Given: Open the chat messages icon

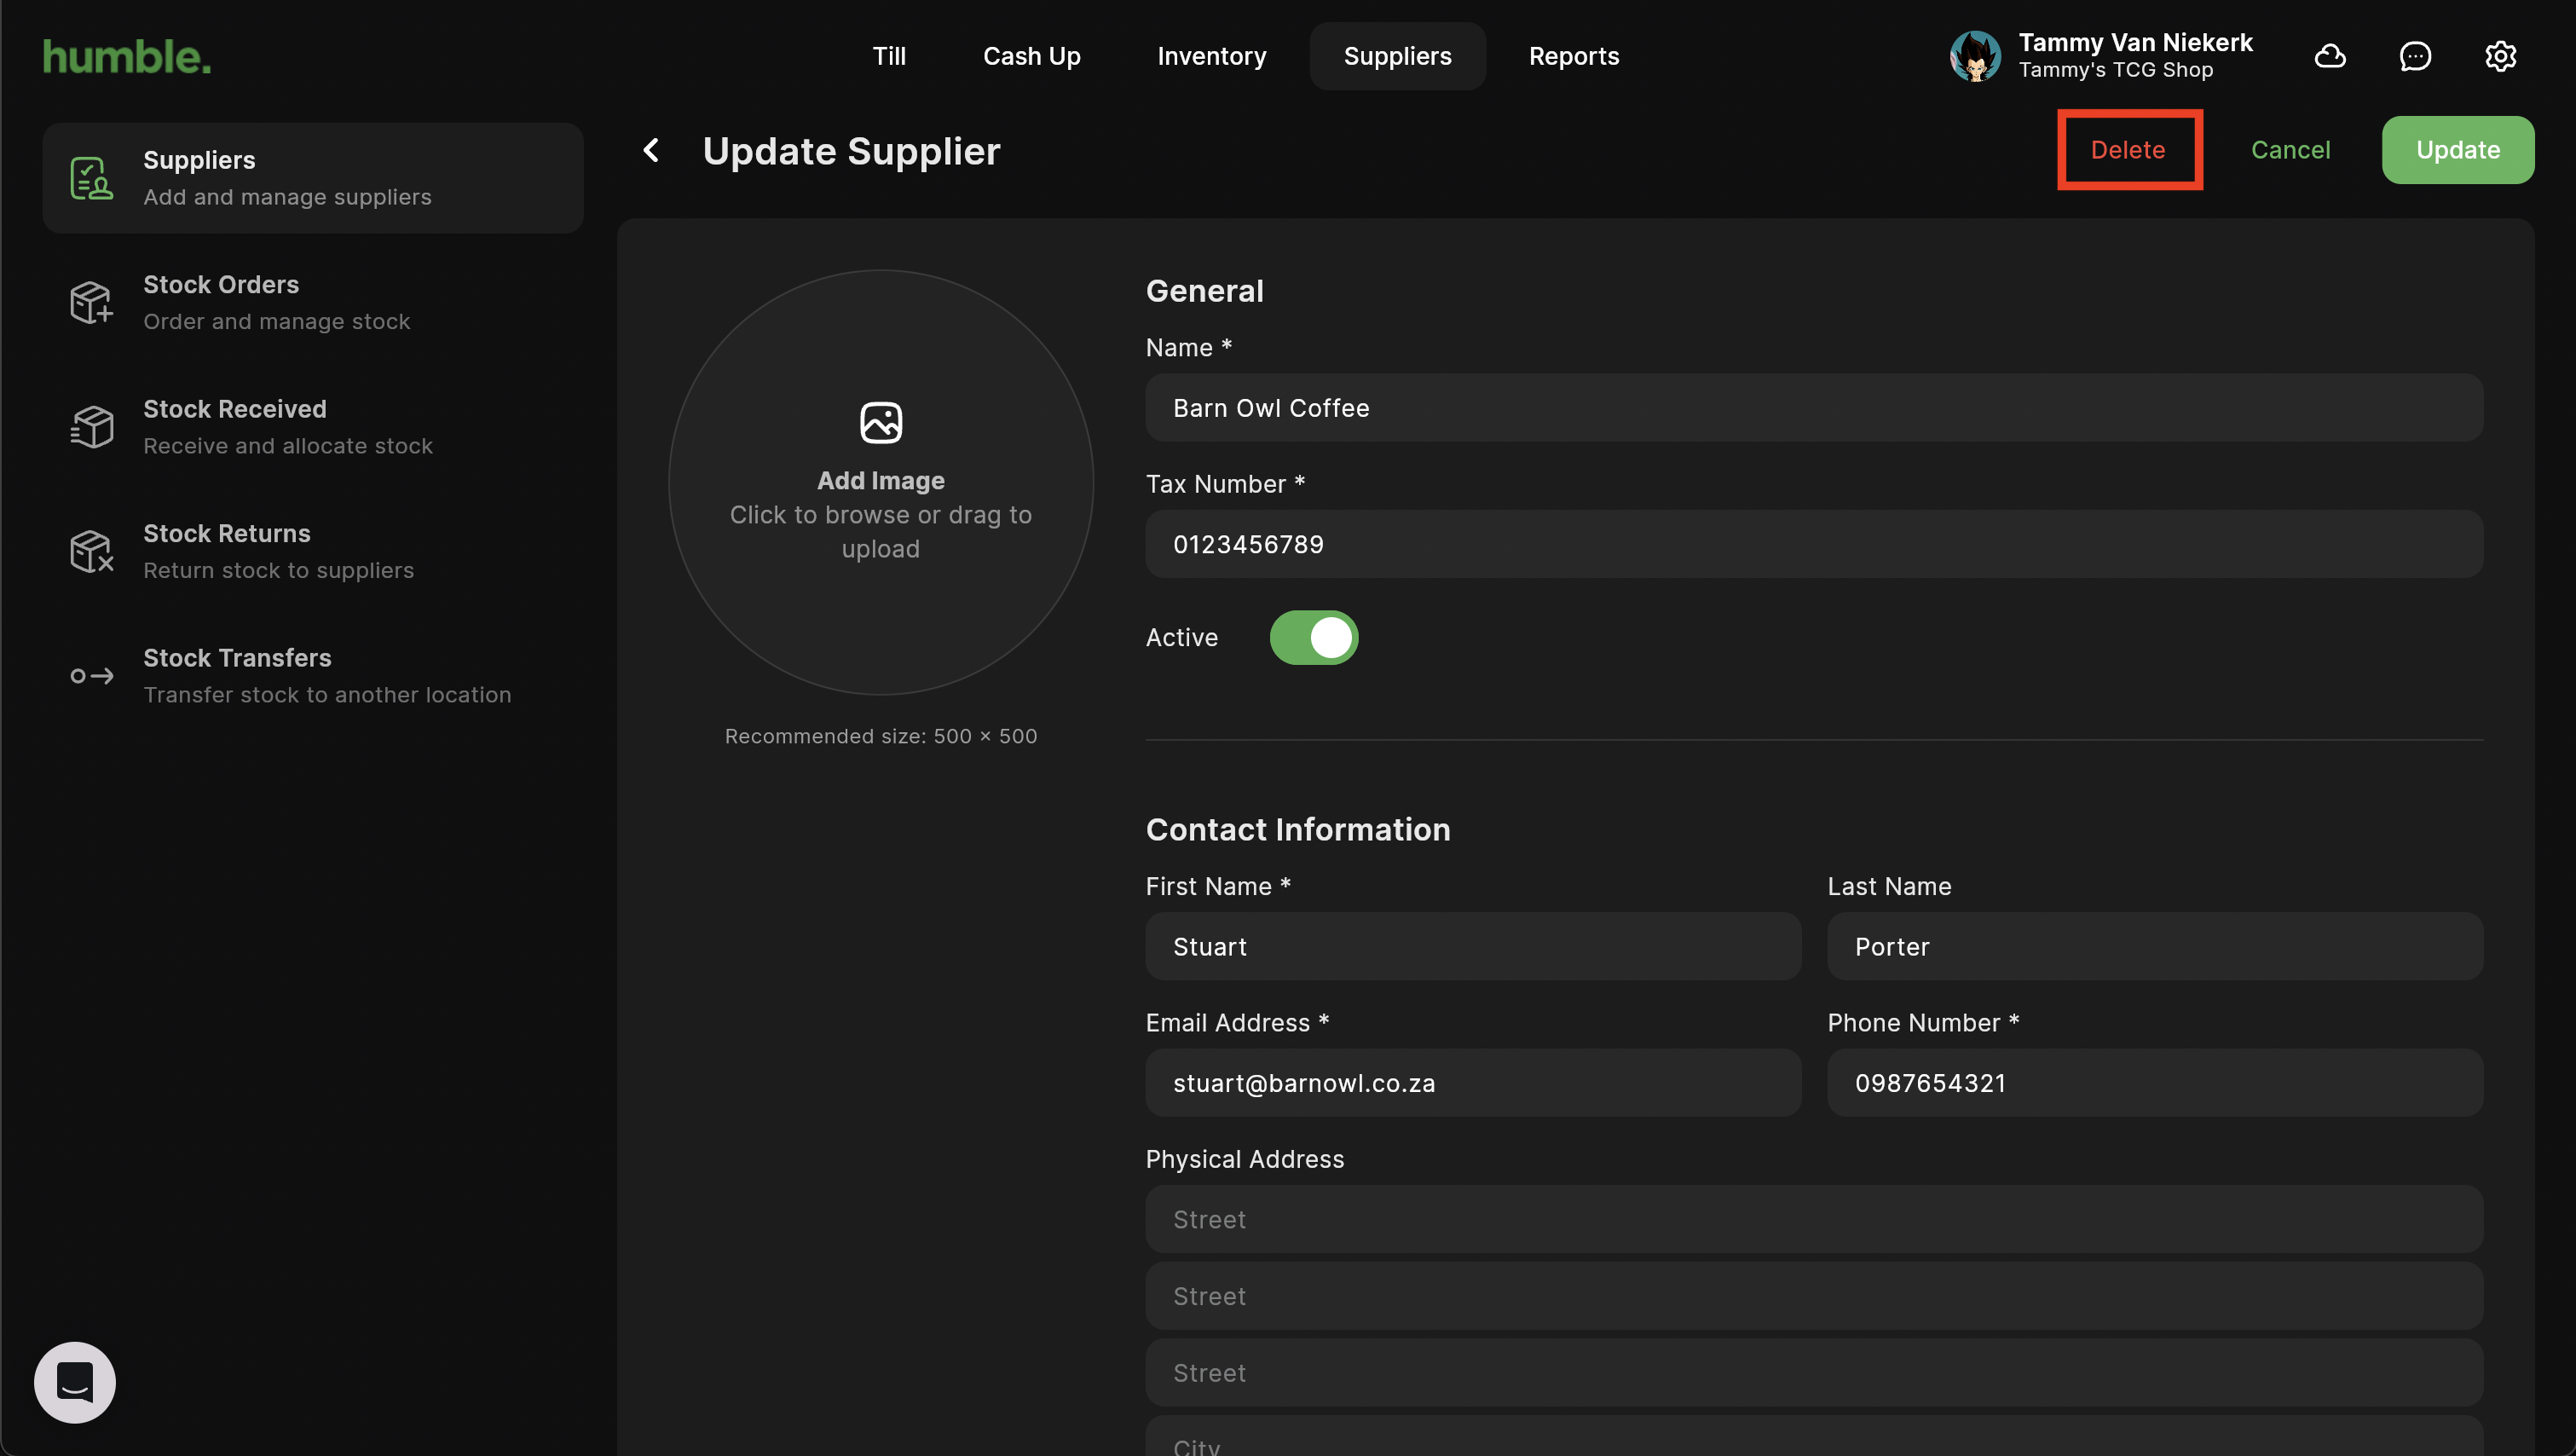Looking at the screenshot, I should click(2415, 56).
